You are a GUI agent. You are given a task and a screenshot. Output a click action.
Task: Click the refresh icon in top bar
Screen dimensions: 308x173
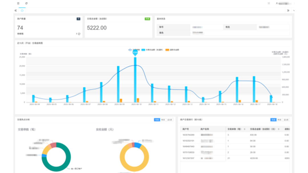(26, 3)
